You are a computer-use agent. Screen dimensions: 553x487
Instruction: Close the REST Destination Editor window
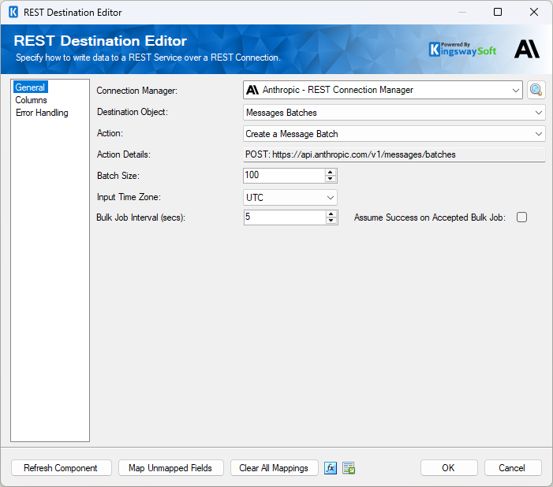[x=533, y=12]
